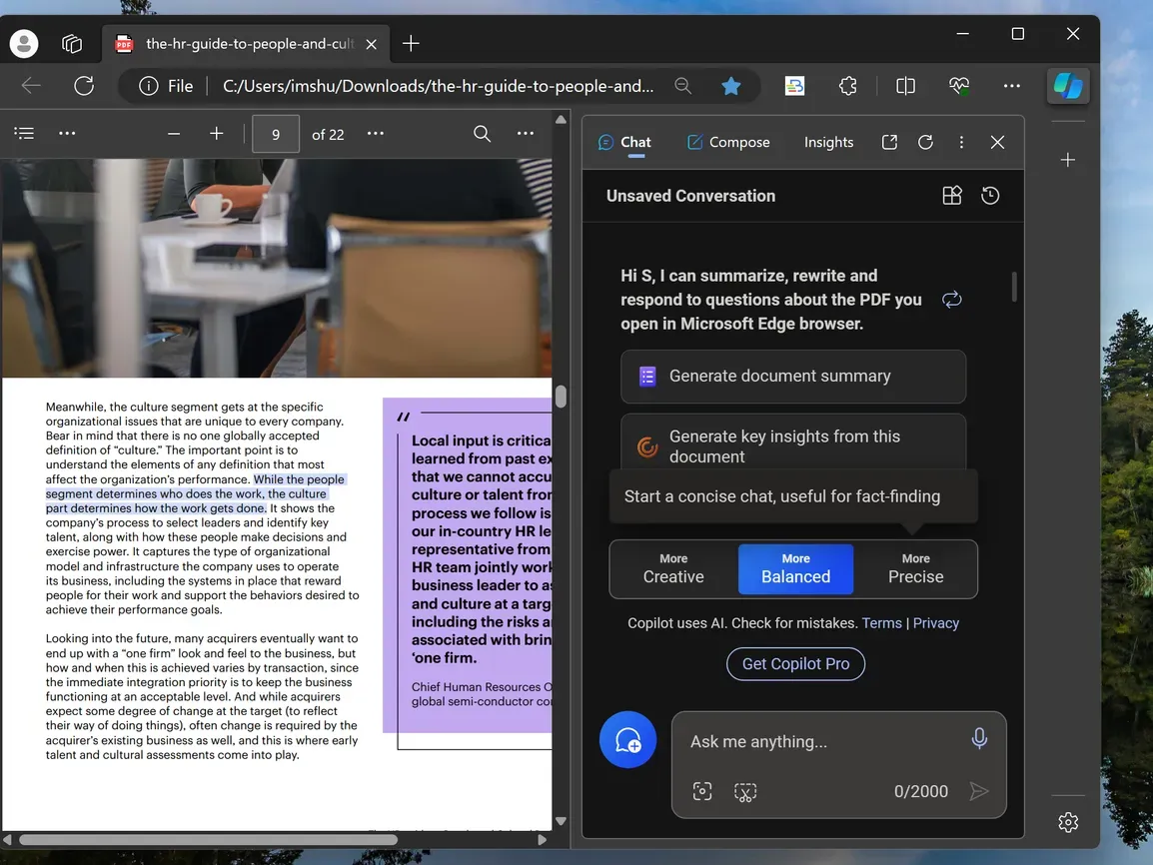This screenshot has width=1153, height=865.
Task: Click Generate document summary
Action: [792, 377]
